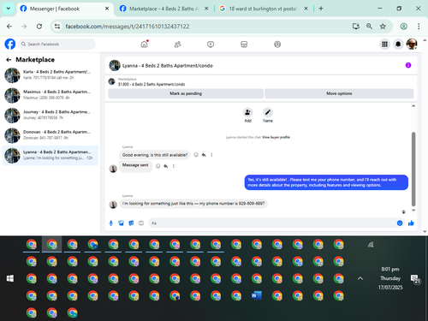Open more options for 'Good evening' message
The width and height of the screenshot is (428, 321).
(x=211, y=155)
